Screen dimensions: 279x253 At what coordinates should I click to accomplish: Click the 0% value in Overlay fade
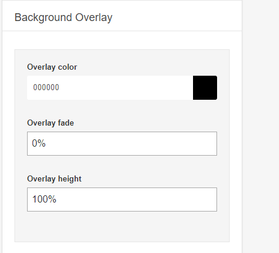(38, 144)
